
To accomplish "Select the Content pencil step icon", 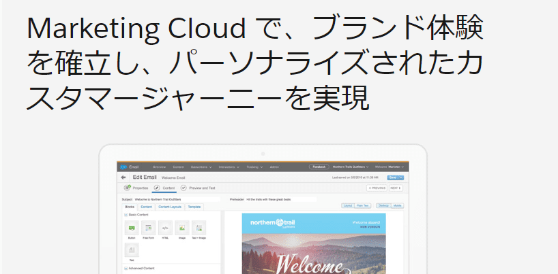I will pos(157,188).
